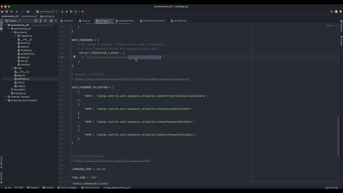Select manage.py in the project tree
This screenshot has height=193, width=343.
coord(18,93)
